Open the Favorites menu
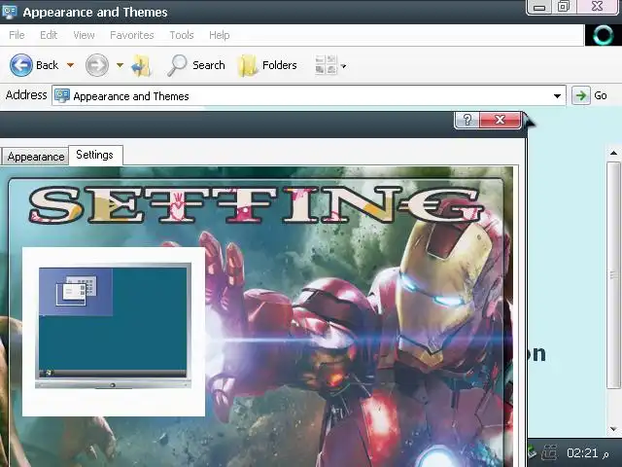This screenshot has width=622, height=467. point(132,35)
